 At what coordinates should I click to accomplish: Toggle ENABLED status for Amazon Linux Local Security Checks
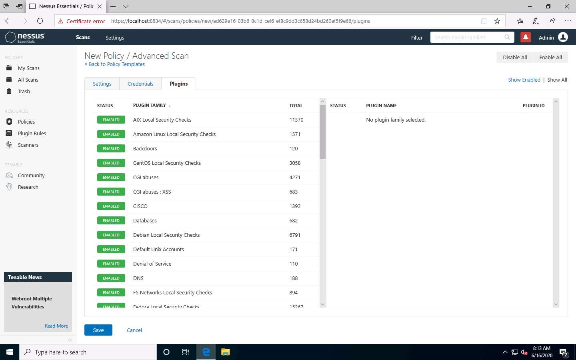click(111, 134)
